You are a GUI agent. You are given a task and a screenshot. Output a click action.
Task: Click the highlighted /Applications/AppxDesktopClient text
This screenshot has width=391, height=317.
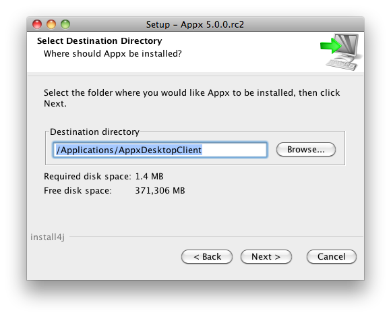(x=129, y=150)
